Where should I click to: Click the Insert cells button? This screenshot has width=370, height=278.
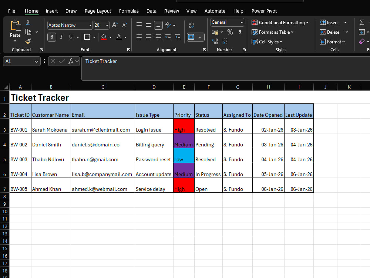(x=329, y=23)
